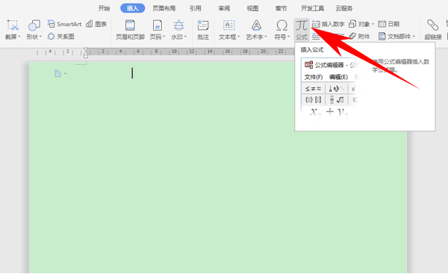Insert a 超链接 hyperlink

(x=433, y=29)
